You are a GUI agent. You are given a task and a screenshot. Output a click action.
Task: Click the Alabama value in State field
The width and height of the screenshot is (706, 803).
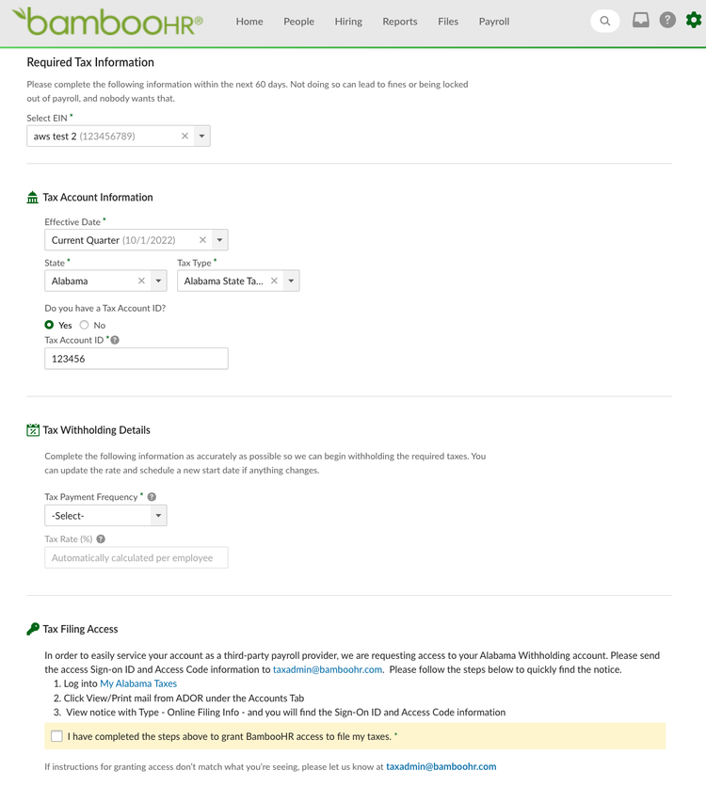[70, 281]
